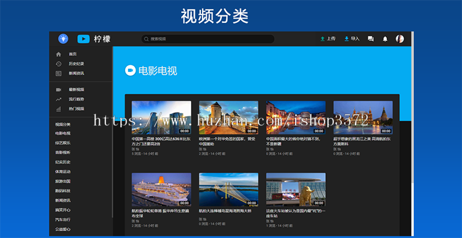
Task: Click the search magnifier icon
Action: 146,39
